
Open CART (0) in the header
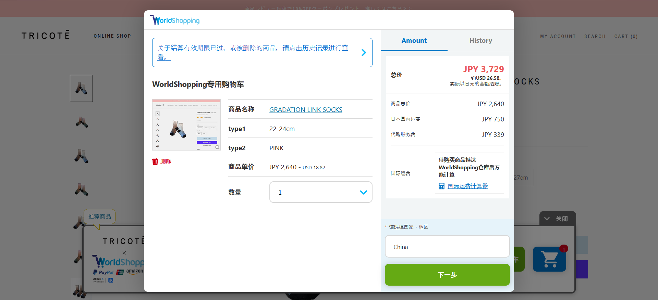[x=626, y=36]
